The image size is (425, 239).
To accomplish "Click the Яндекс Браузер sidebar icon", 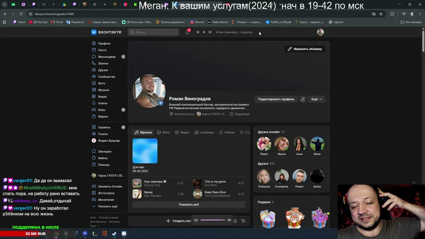I will point(94,141).
